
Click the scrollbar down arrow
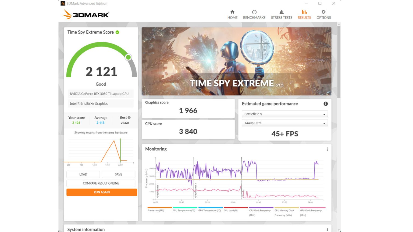339,230
